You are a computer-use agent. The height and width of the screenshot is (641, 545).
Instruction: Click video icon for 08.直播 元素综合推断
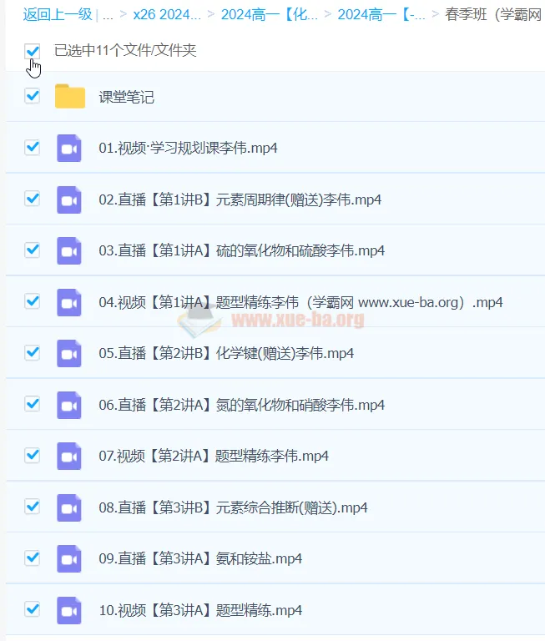[x=69, y=507]
